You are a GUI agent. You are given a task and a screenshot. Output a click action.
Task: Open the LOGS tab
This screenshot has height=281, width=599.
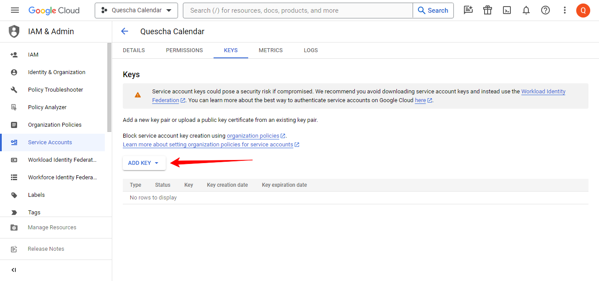310,50
